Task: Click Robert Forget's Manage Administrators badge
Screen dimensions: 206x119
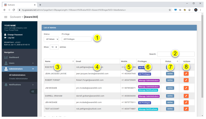Action: click(149, 80)
